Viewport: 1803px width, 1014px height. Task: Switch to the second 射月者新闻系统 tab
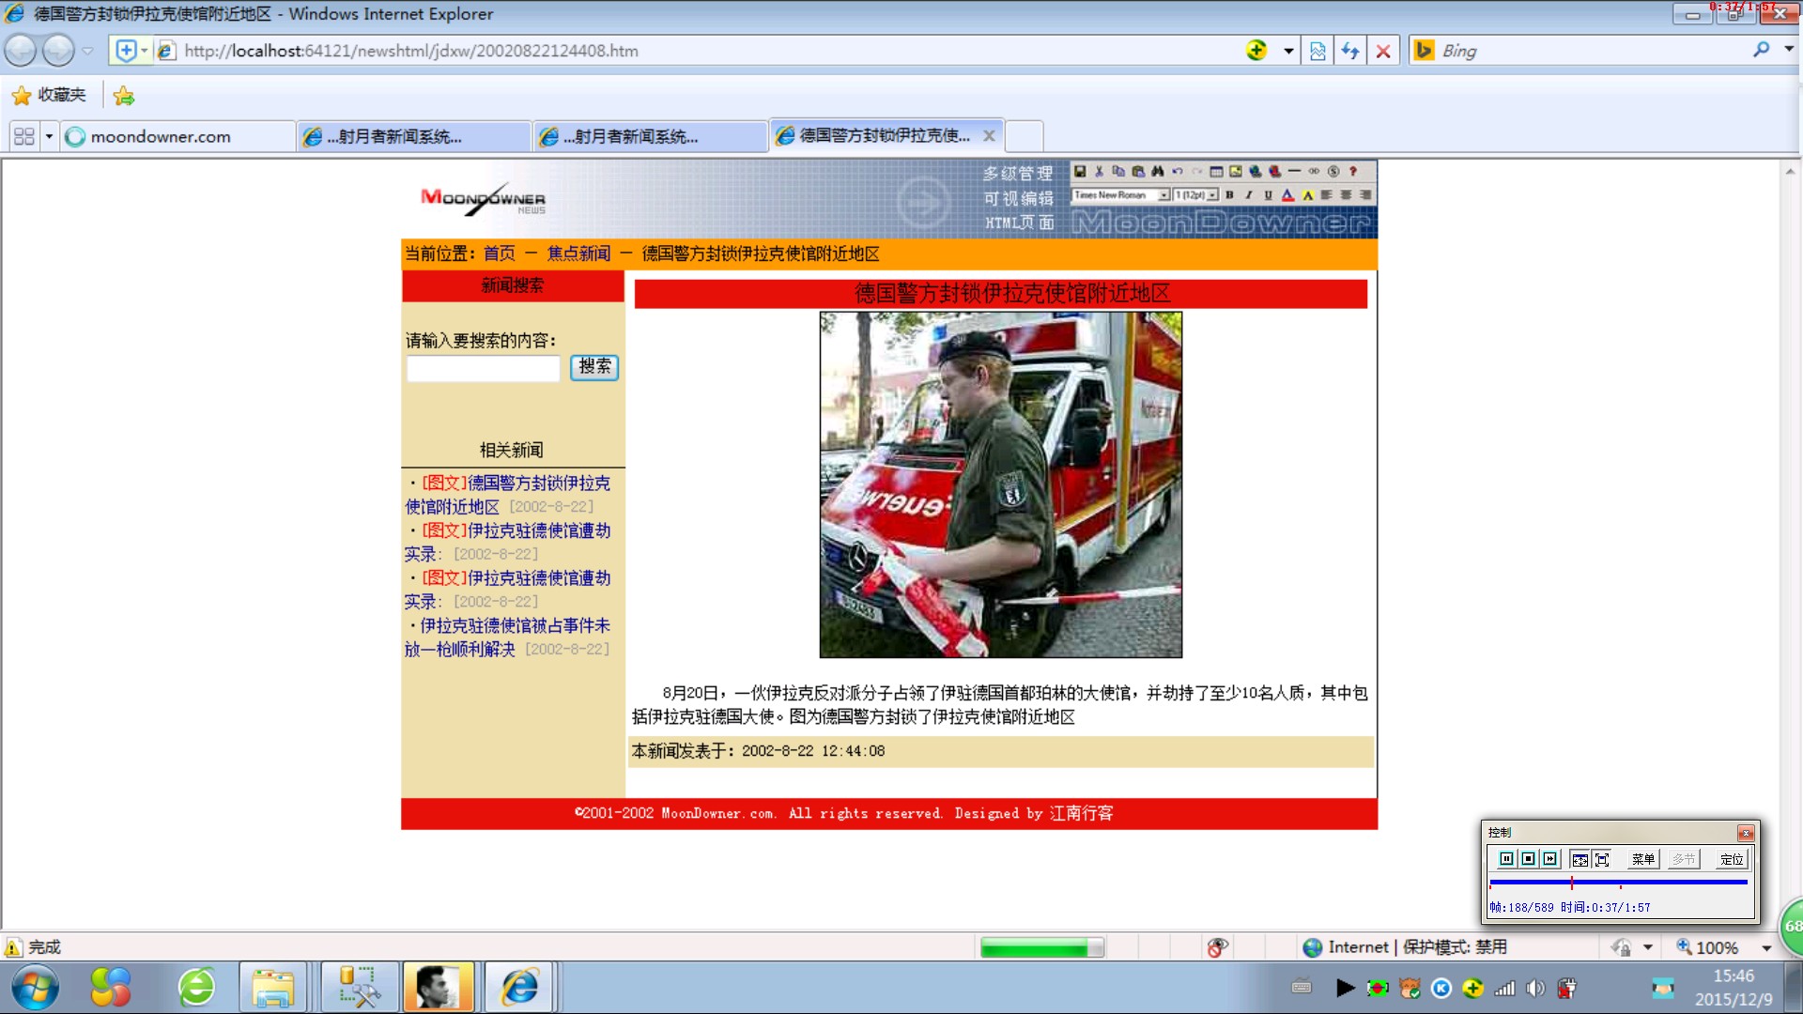(650, 136)
